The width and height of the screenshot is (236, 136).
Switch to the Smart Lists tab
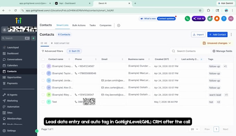point(62,25)
